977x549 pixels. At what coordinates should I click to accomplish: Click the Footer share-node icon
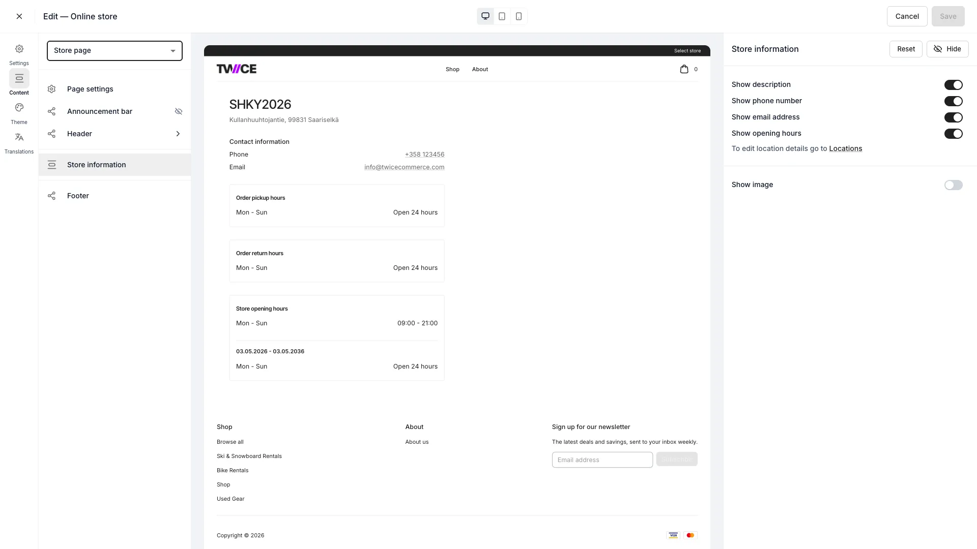tap(51, 196)
